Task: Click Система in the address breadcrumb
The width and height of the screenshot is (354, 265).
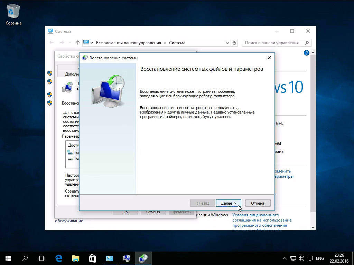Action: (177, 42)
